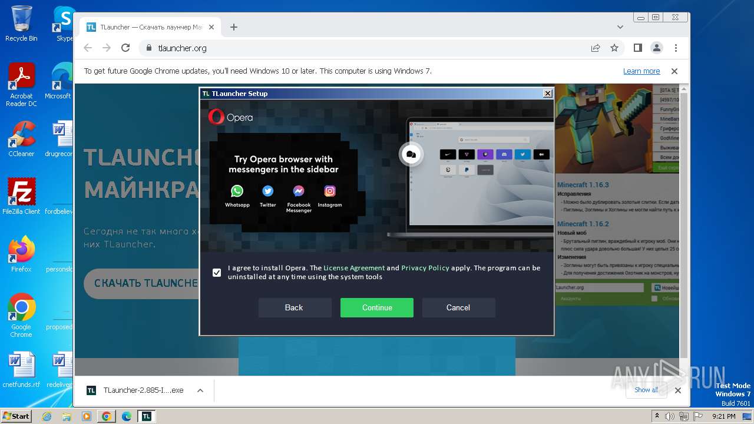Click the Learn more link in infobar
This screenshot has width=754, height=424.
tap(641, 71)
